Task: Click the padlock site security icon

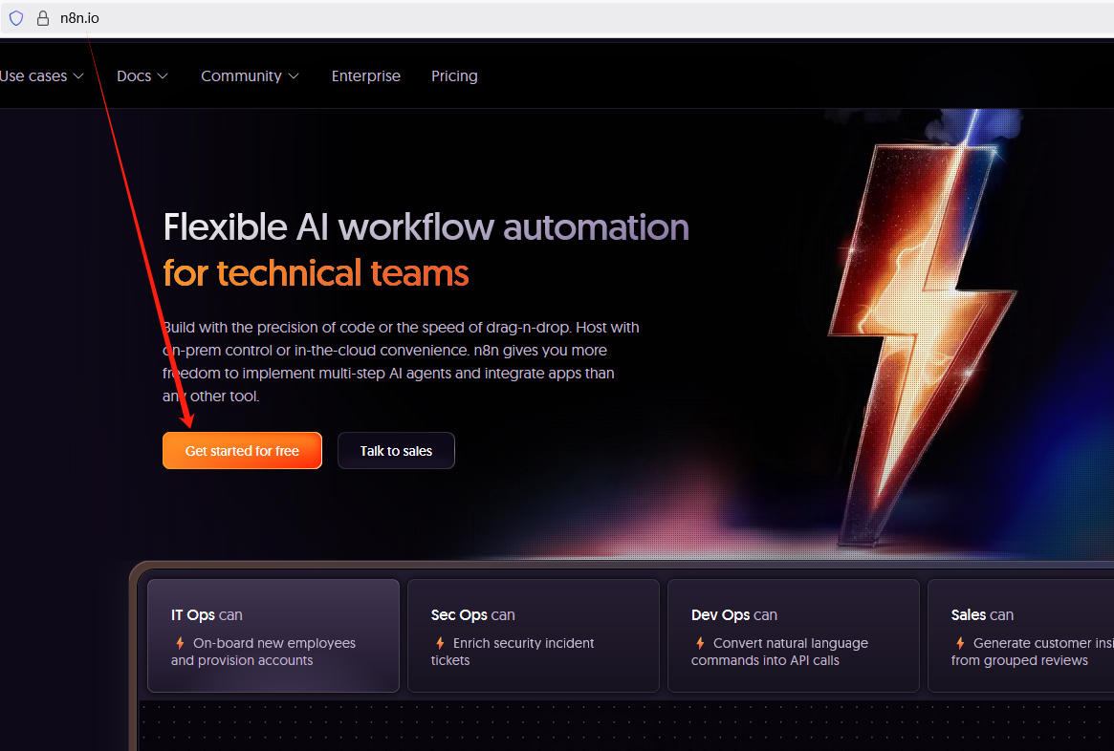Action: [x=43, y=18]
